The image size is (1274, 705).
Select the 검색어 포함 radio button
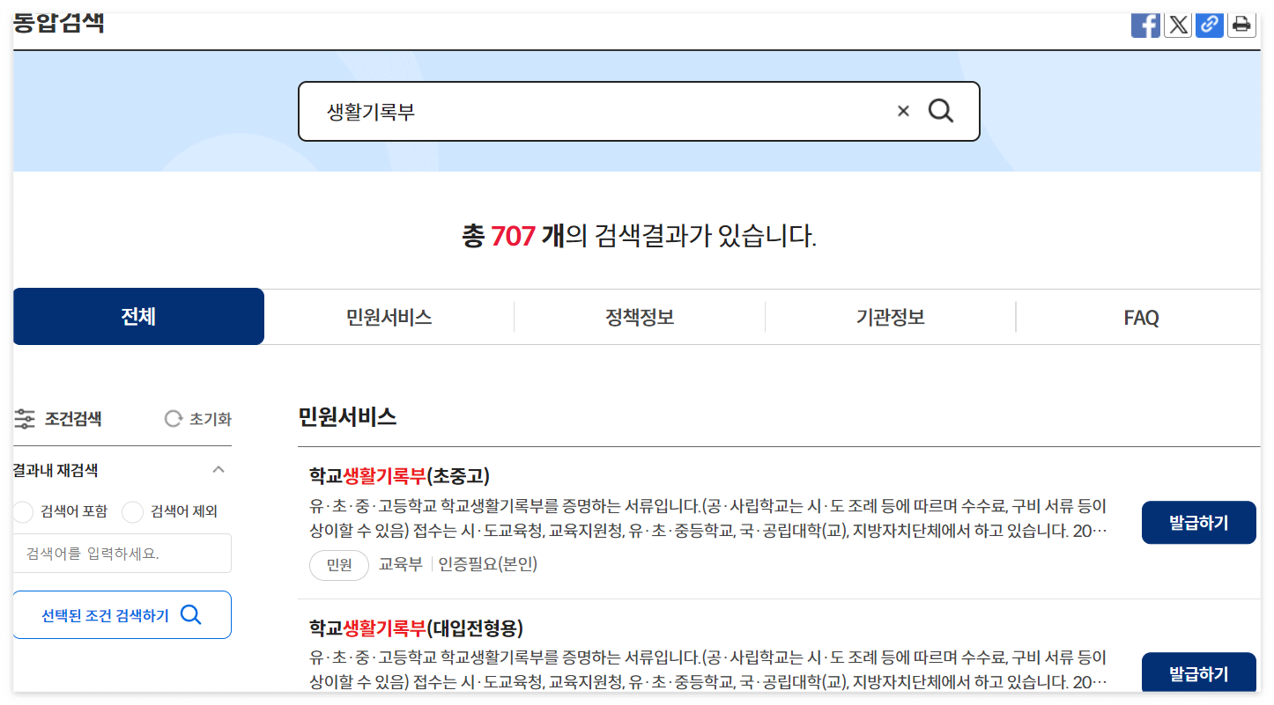(x=22, y=511)
